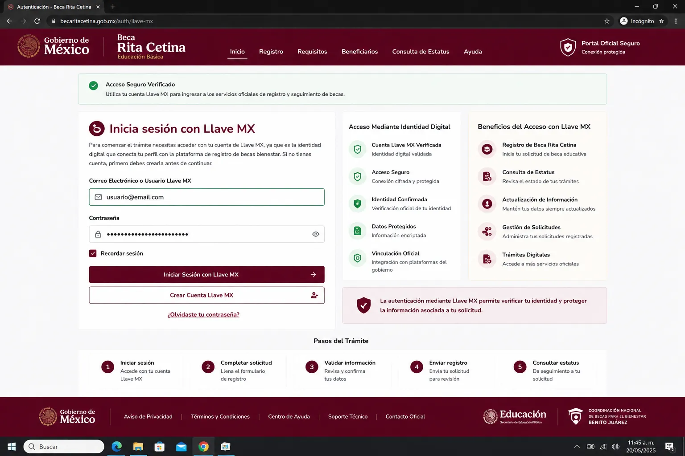685x456 pixels.
Task: Close the Autenticación - Beca Rita Cetina tab
Action: coord(98,7)
